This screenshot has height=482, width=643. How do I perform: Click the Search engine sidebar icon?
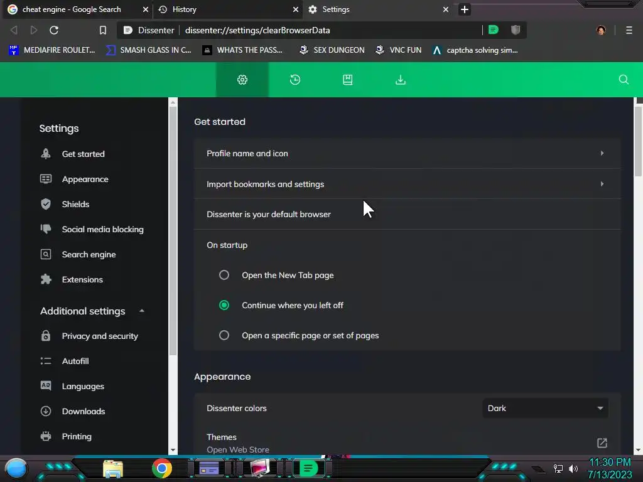46,254
